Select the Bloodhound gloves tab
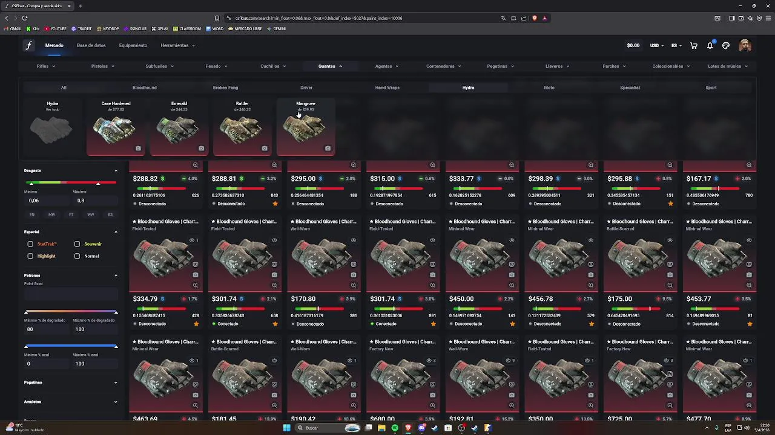This screenshot has width=775, height=435. point(145,88)
